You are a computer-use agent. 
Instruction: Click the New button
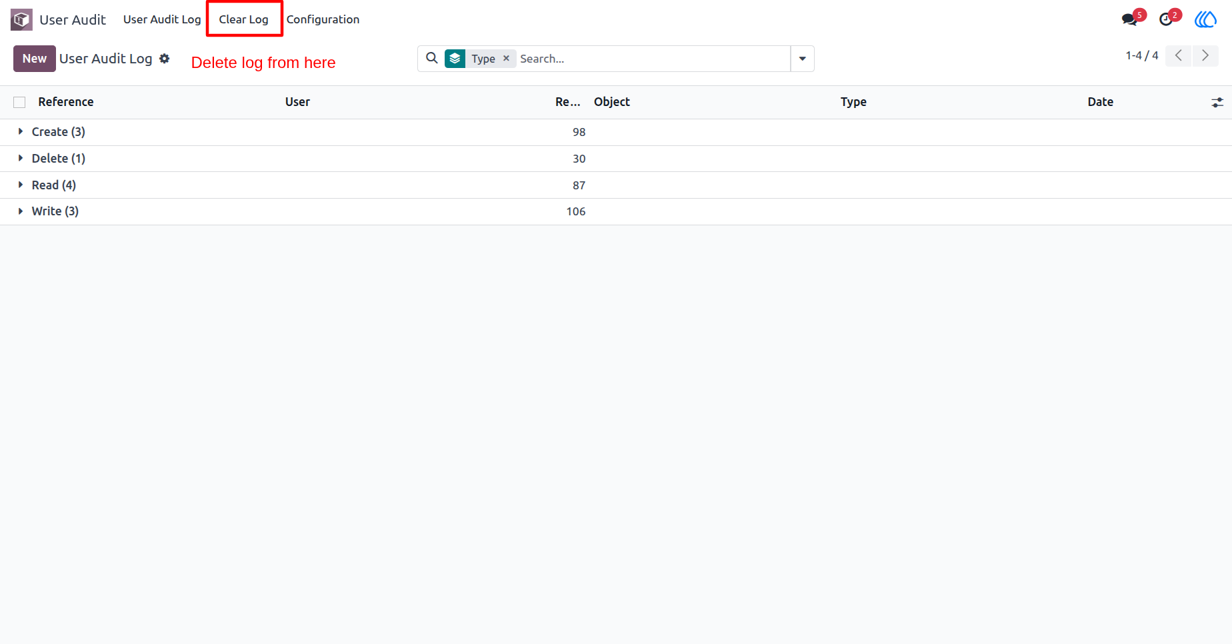click(35, 59)
